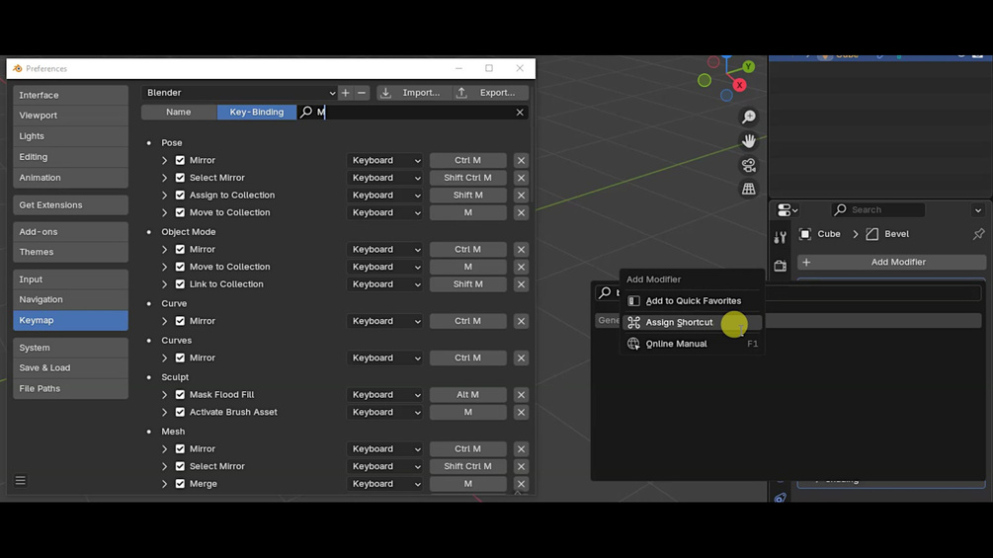Image resolution: width=993 pixels, height=558 pixels.
Task: Toggle Curves Mirror checkbox
Action: click(x=180, y=359)
